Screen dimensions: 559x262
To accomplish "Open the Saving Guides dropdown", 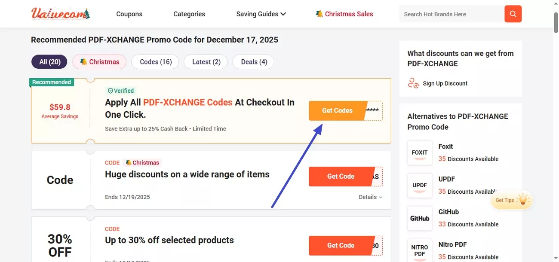I will click(x=261, y=14).
